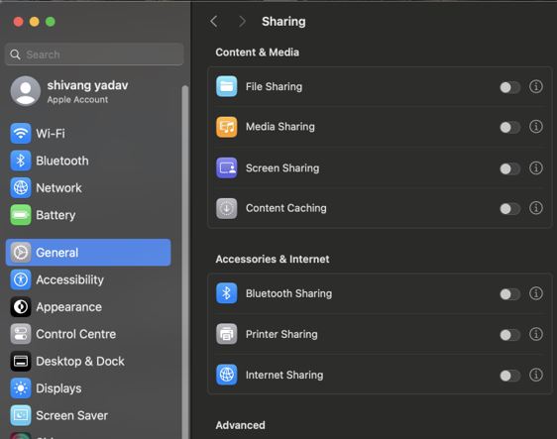Screen dimensions: 557x439
Task: Click the File Sharing folder icon
Action: (226, 86)
